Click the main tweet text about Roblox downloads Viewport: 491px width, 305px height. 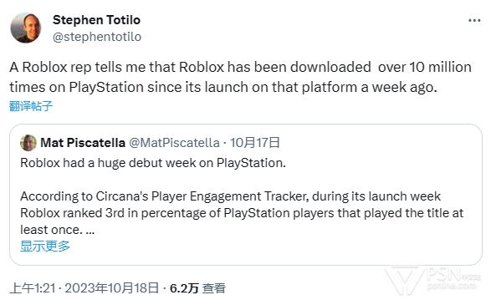(241, 77)
